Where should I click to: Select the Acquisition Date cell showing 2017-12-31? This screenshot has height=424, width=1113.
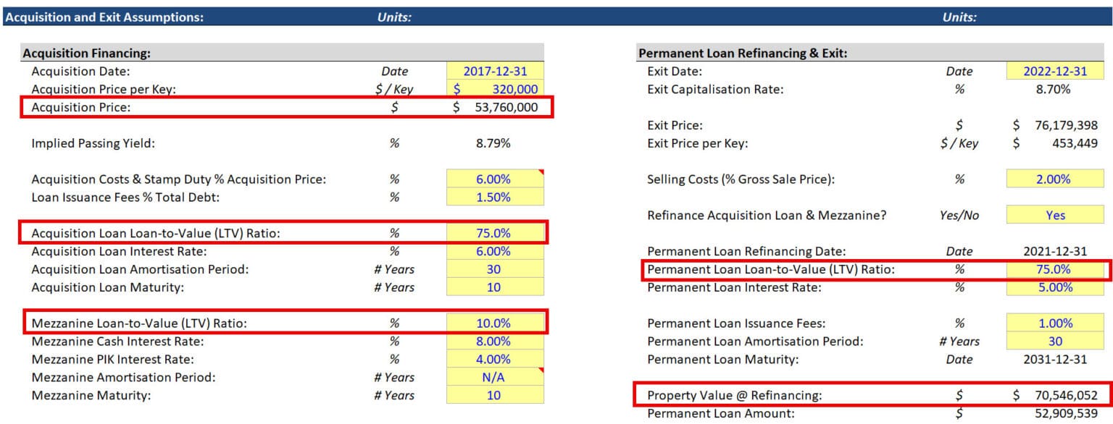coord(495,71)
